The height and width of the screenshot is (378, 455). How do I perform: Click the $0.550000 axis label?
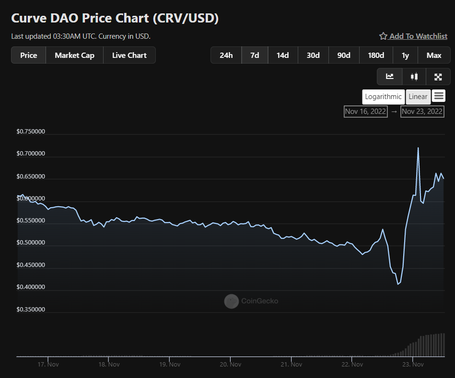click(x=31, y=221)
